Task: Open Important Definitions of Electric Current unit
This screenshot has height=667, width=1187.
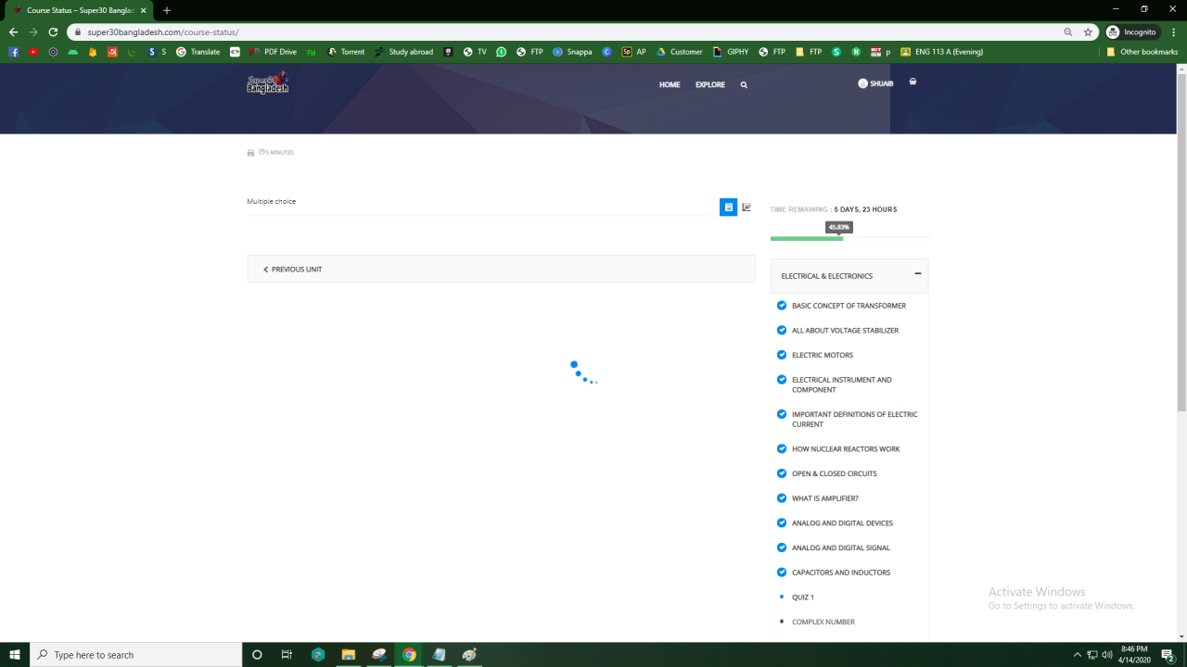Action: tap(854, 420)
